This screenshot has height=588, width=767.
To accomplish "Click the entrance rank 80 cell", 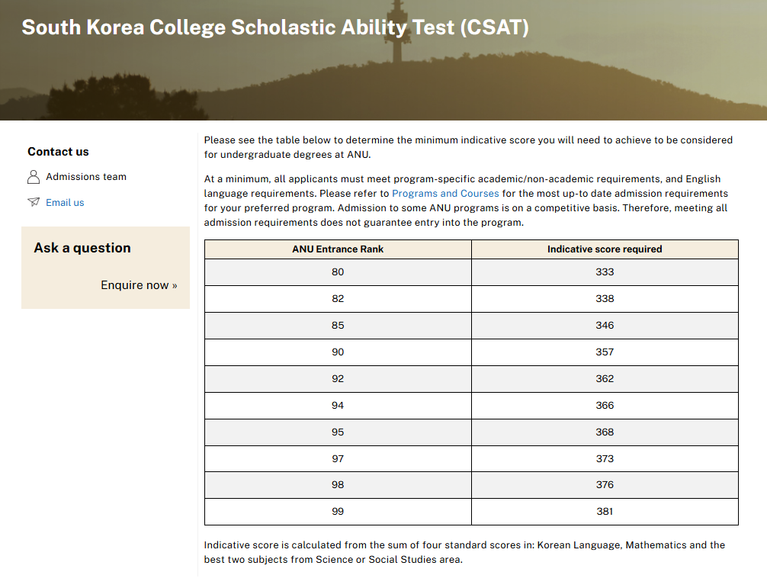I will (x=338, y=272).
